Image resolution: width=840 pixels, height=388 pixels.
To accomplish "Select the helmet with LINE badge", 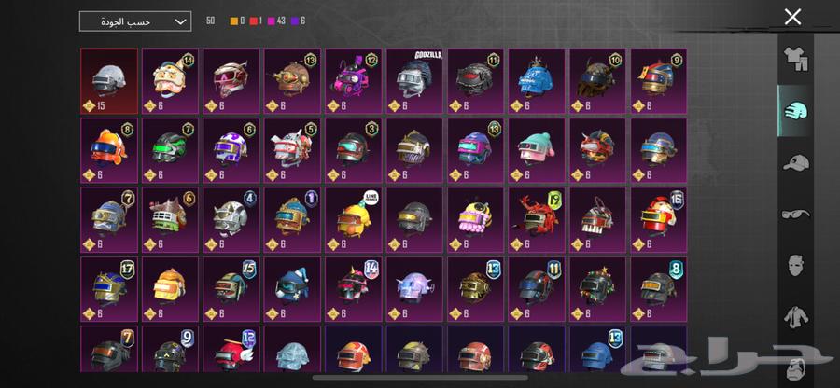I will [354, 219].
